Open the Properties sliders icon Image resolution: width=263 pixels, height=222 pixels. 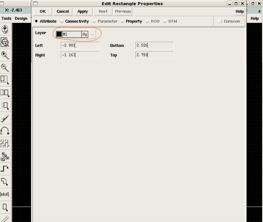(x=5, y=143)
